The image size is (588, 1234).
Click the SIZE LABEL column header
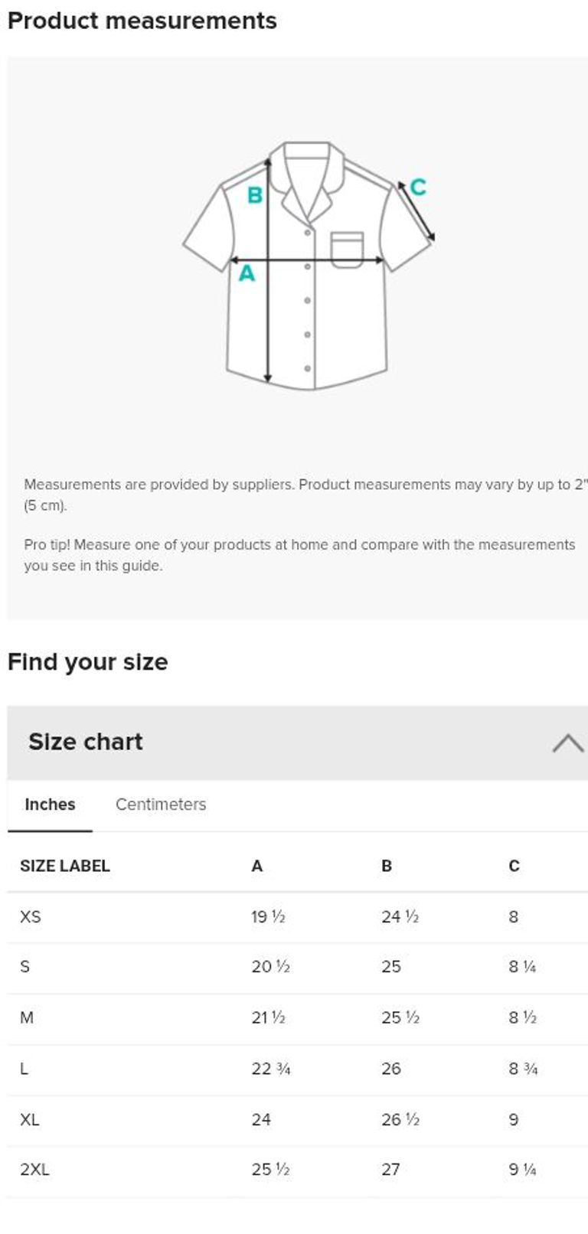tap(65, 866)
